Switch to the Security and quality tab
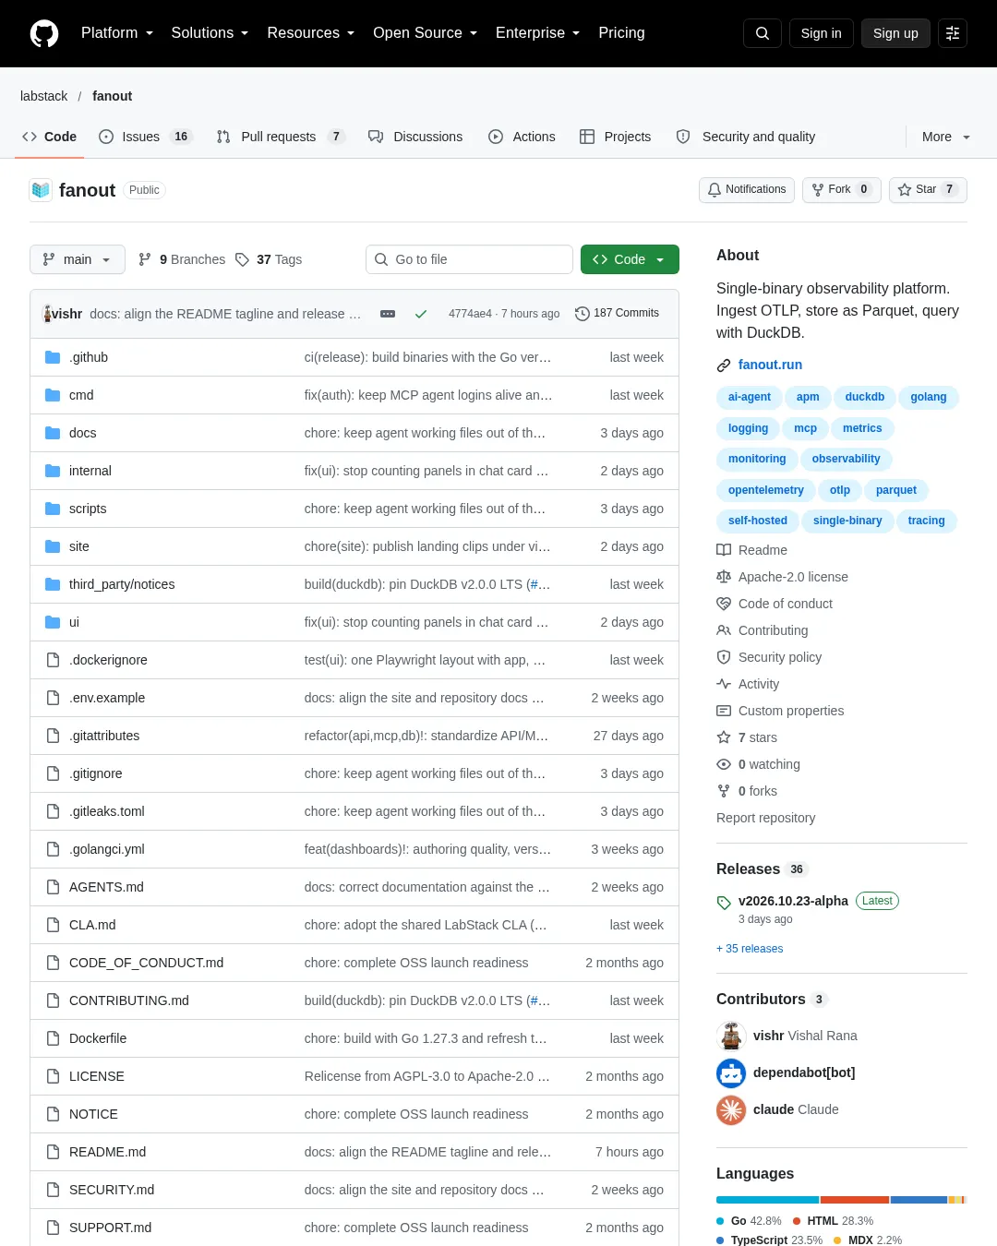Viewport: 997px width, 1246px height. point(746,137)
